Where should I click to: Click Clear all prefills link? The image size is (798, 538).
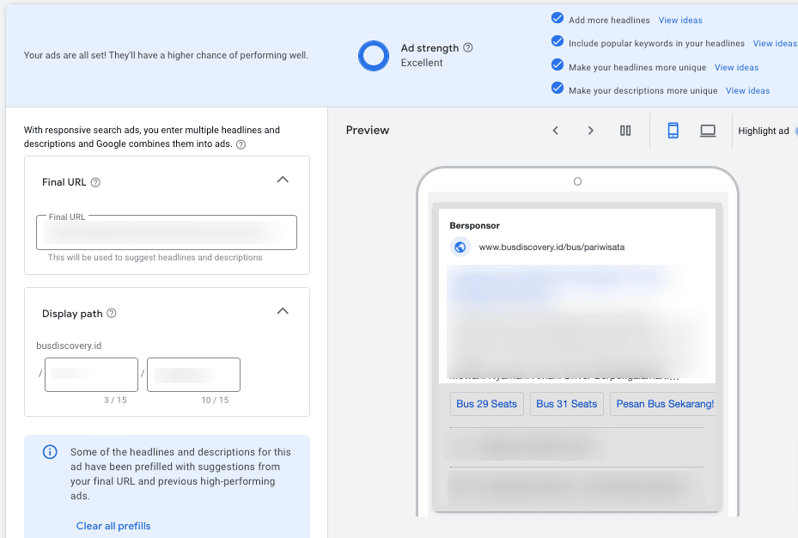click(x=113, y=526)
